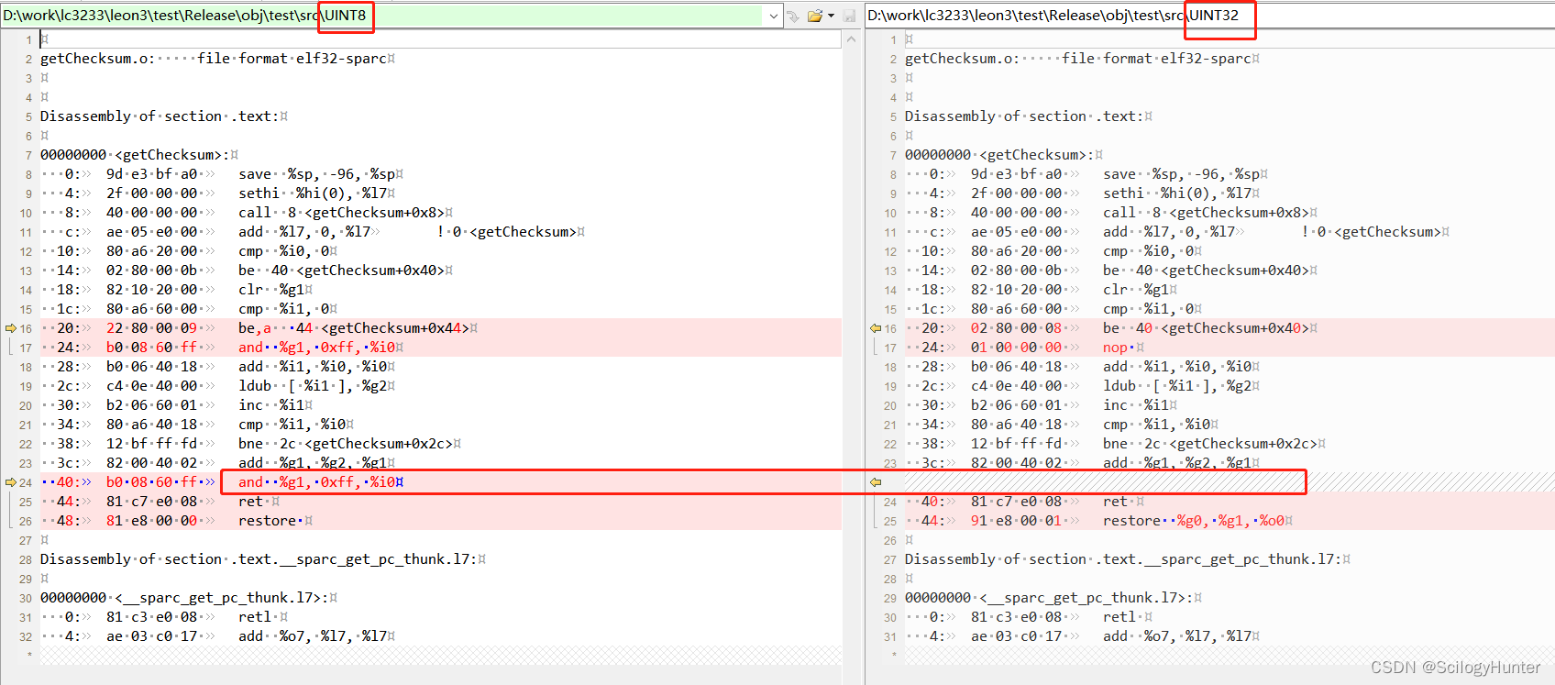Click right pane '00000000 <getChecksum>:' line

pyautogui.click(x=1004, y=155)
